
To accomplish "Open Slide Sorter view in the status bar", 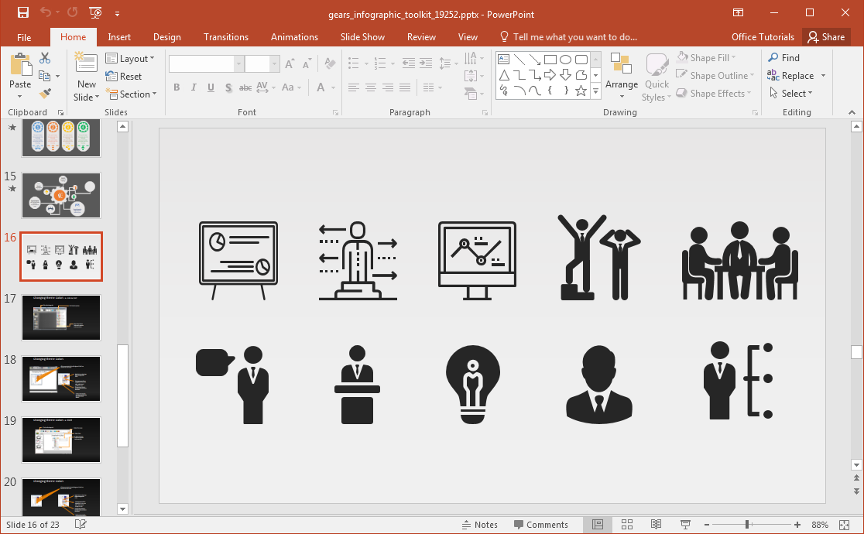I will (627, 525).
